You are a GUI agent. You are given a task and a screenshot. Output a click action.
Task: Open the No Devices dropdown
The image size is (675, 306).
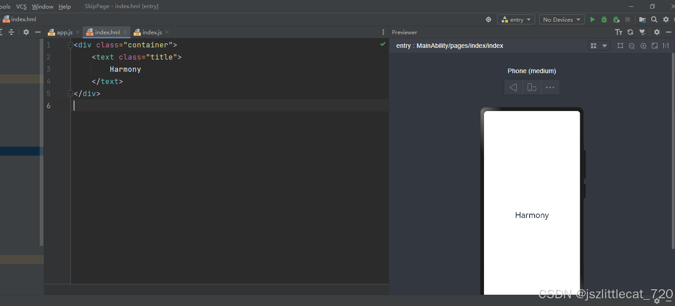tap(561, 19)
